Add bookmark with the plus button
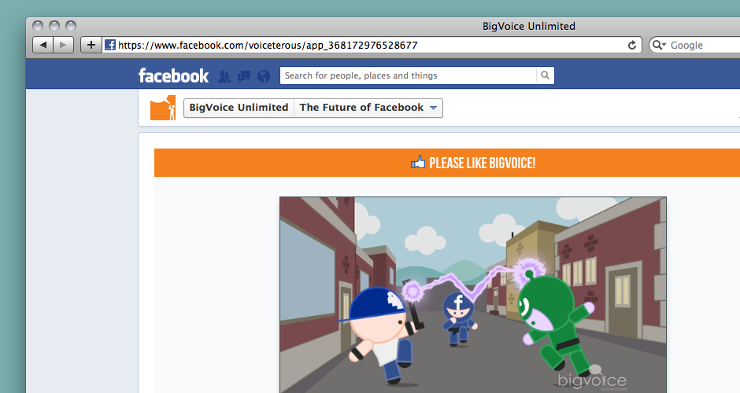 click(91, 46)
